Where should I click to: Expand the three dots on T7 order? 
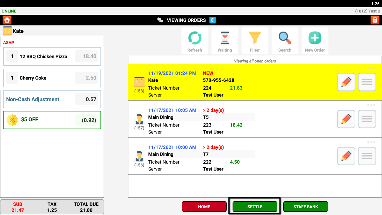tap(371, 142)
